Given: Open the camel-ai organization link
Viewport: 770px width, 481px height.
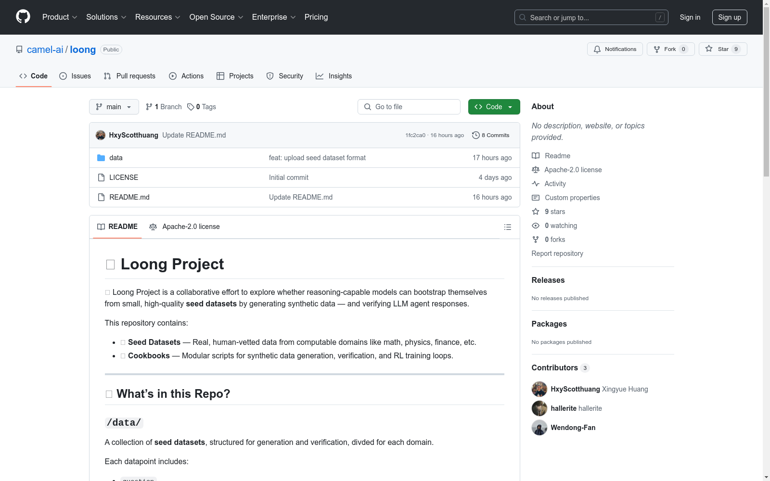Looking at the screenshot, I should click(x=45, y=50).
